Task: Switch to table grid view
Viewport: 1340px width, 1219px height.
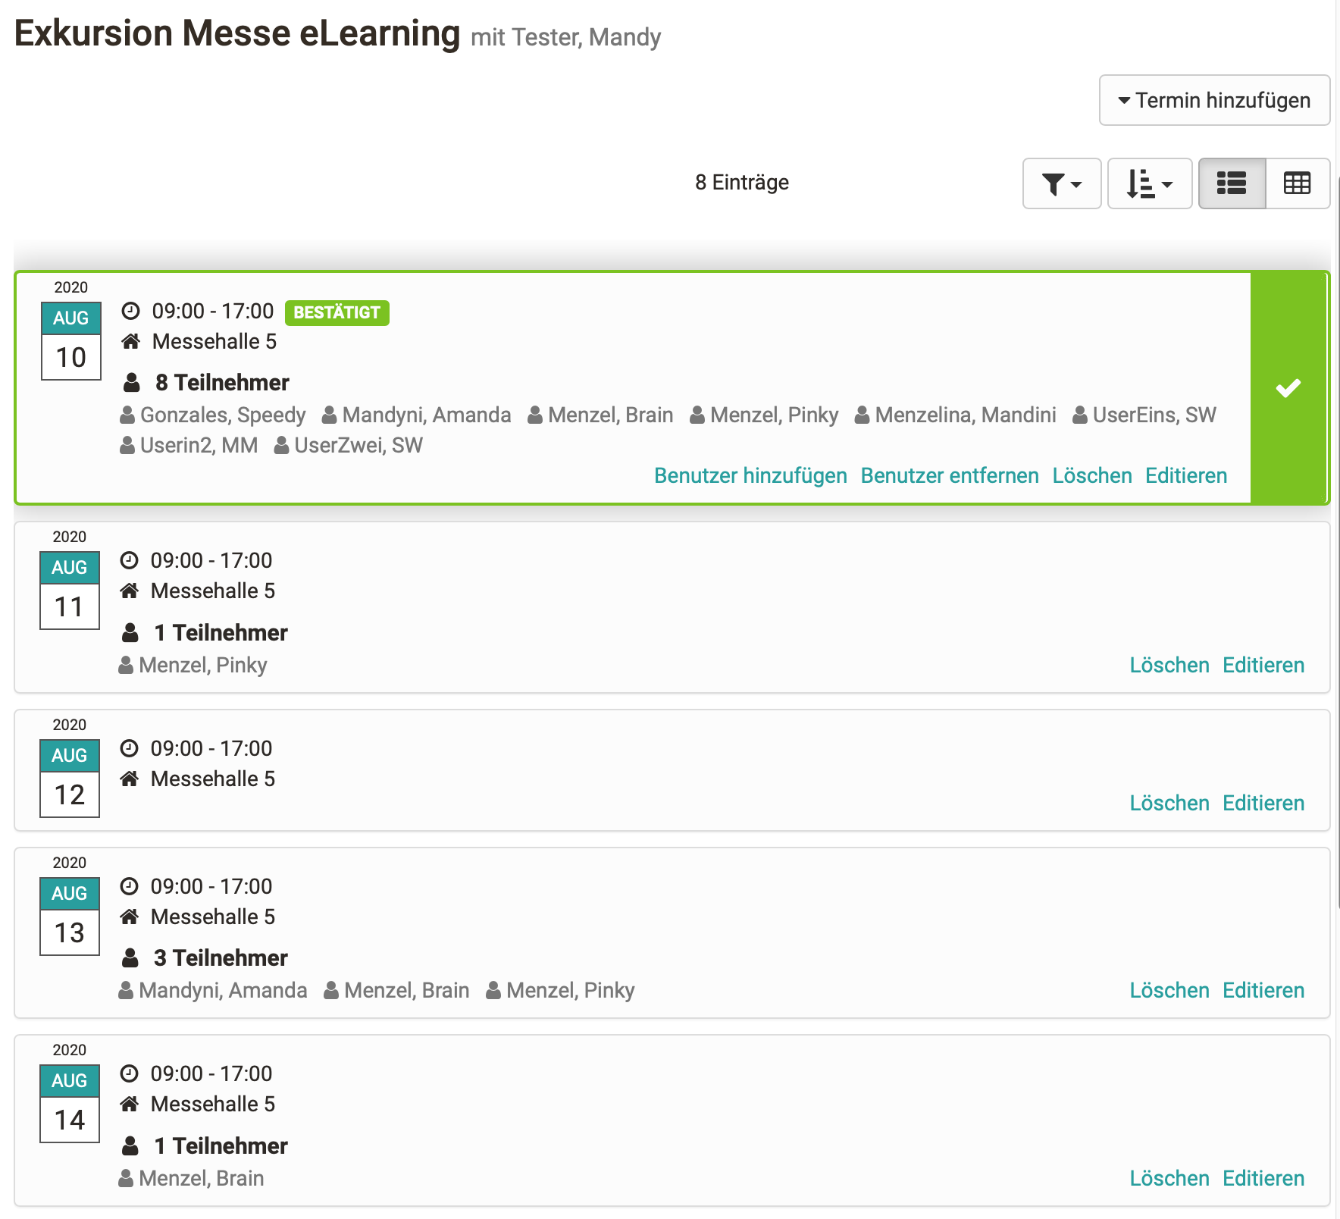Action: tap(1297, 183)
